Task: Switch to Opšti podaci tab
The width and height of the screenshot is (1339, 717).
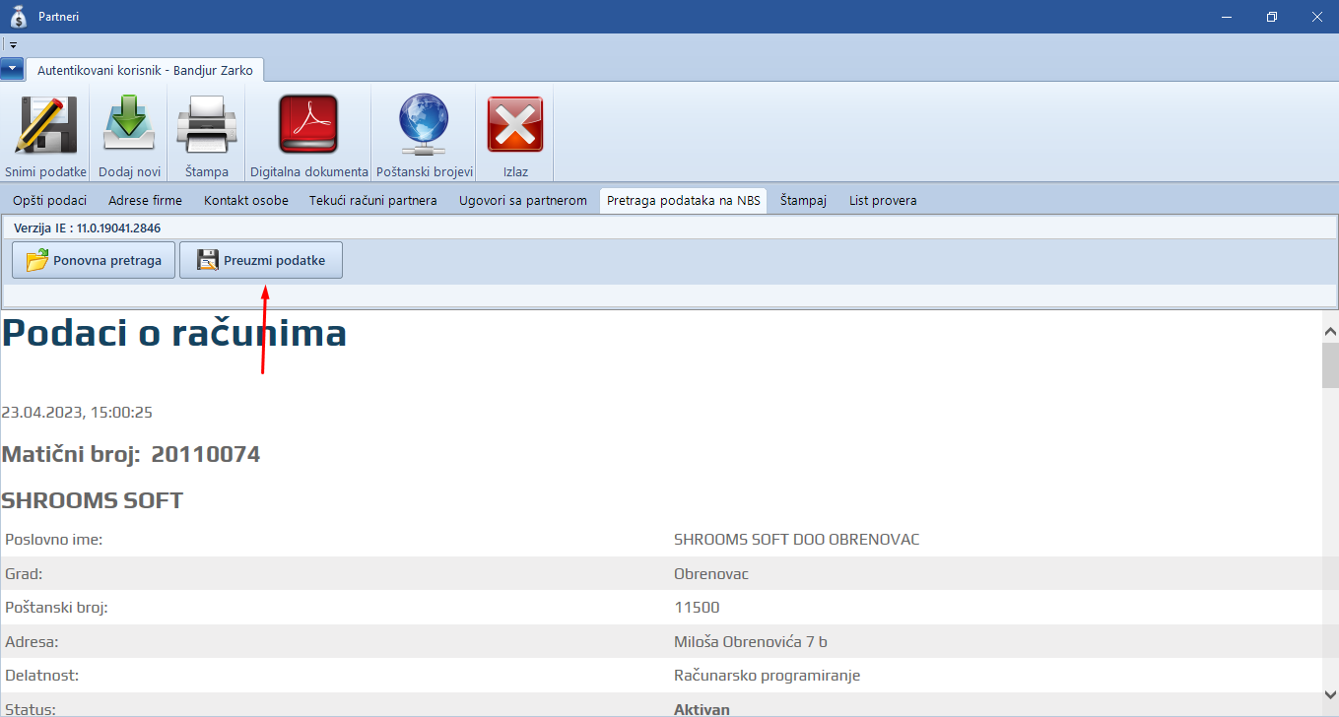Action: (50, 200)
